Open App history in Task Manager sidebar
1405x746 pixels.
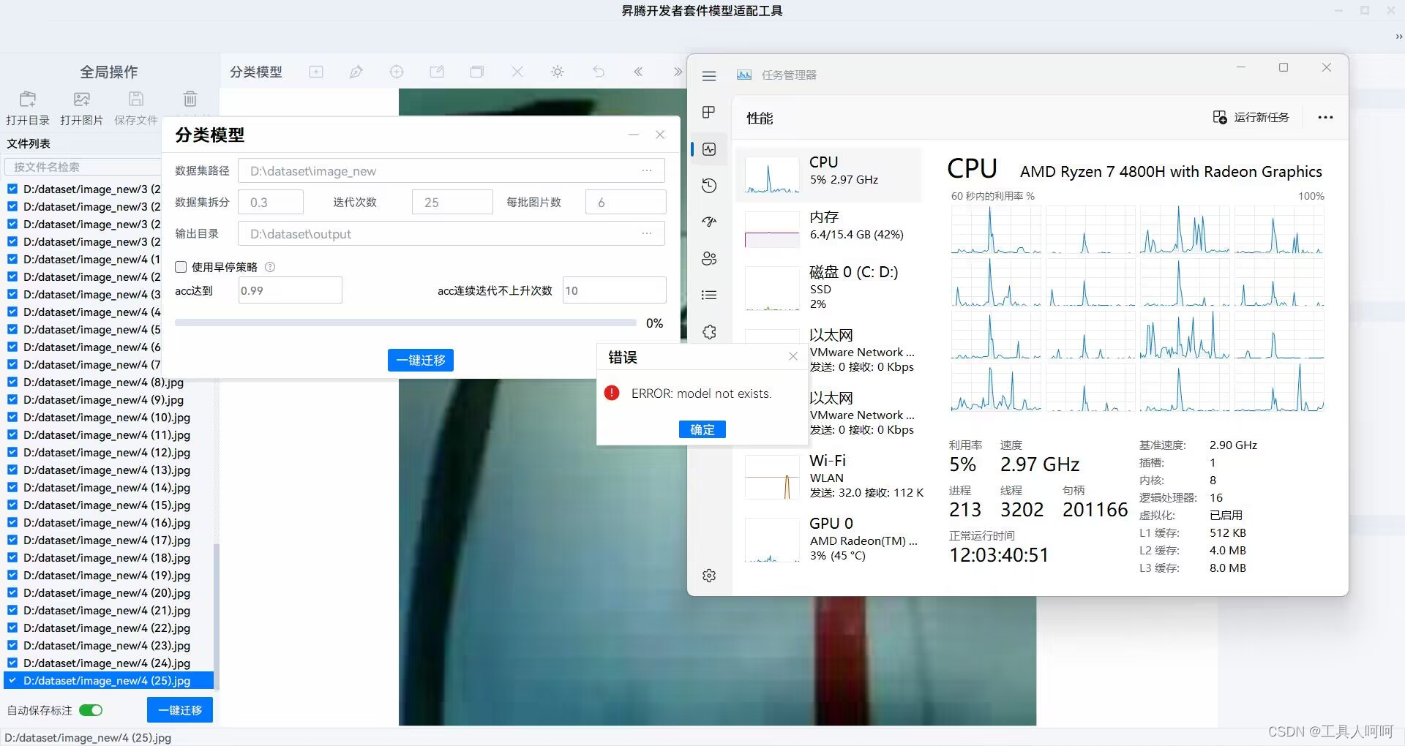[x=709, y=185]
